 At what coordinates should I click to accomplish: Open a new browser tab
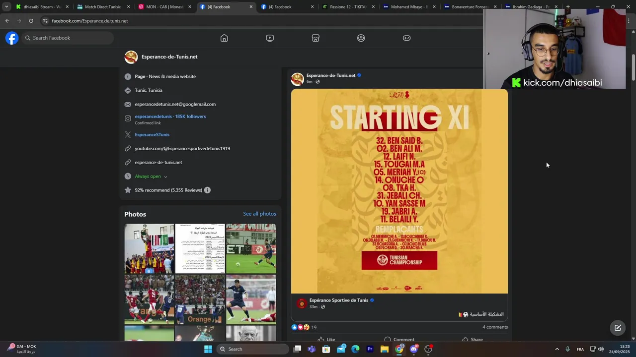click(568, 7)
